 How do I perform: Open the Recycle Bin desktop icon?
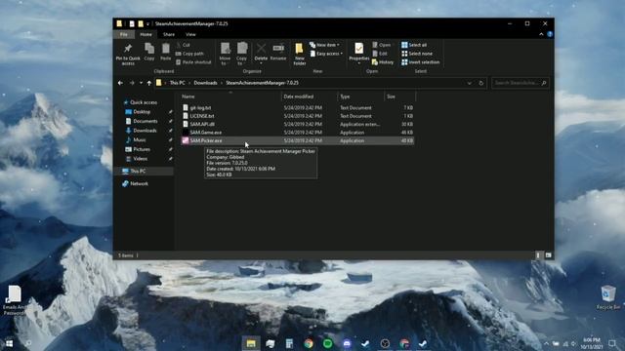[608, 297]
